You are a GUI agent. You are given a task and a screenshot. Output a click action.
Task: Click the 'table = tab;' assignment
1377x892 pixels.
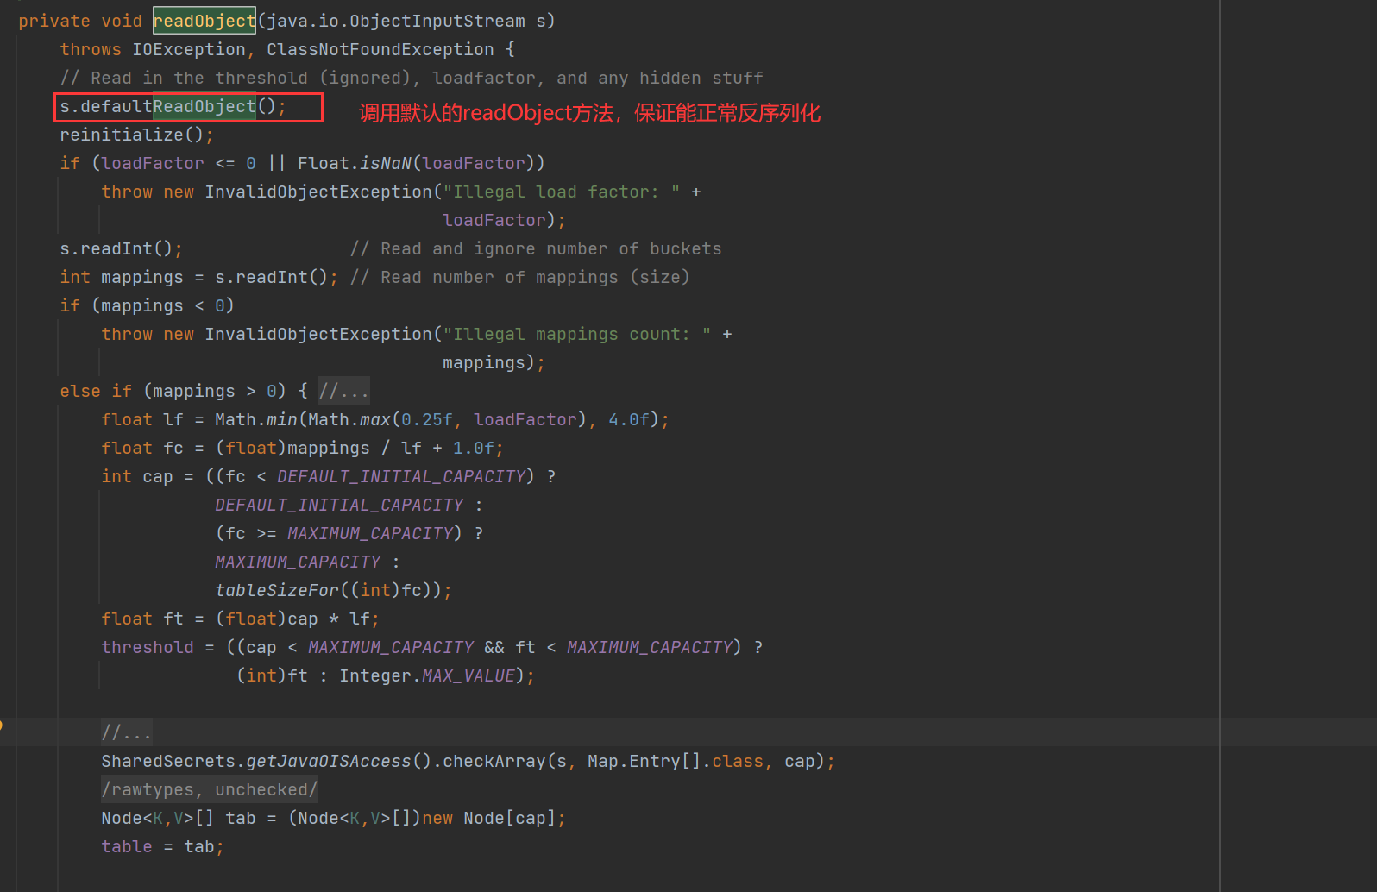point(163,846)
